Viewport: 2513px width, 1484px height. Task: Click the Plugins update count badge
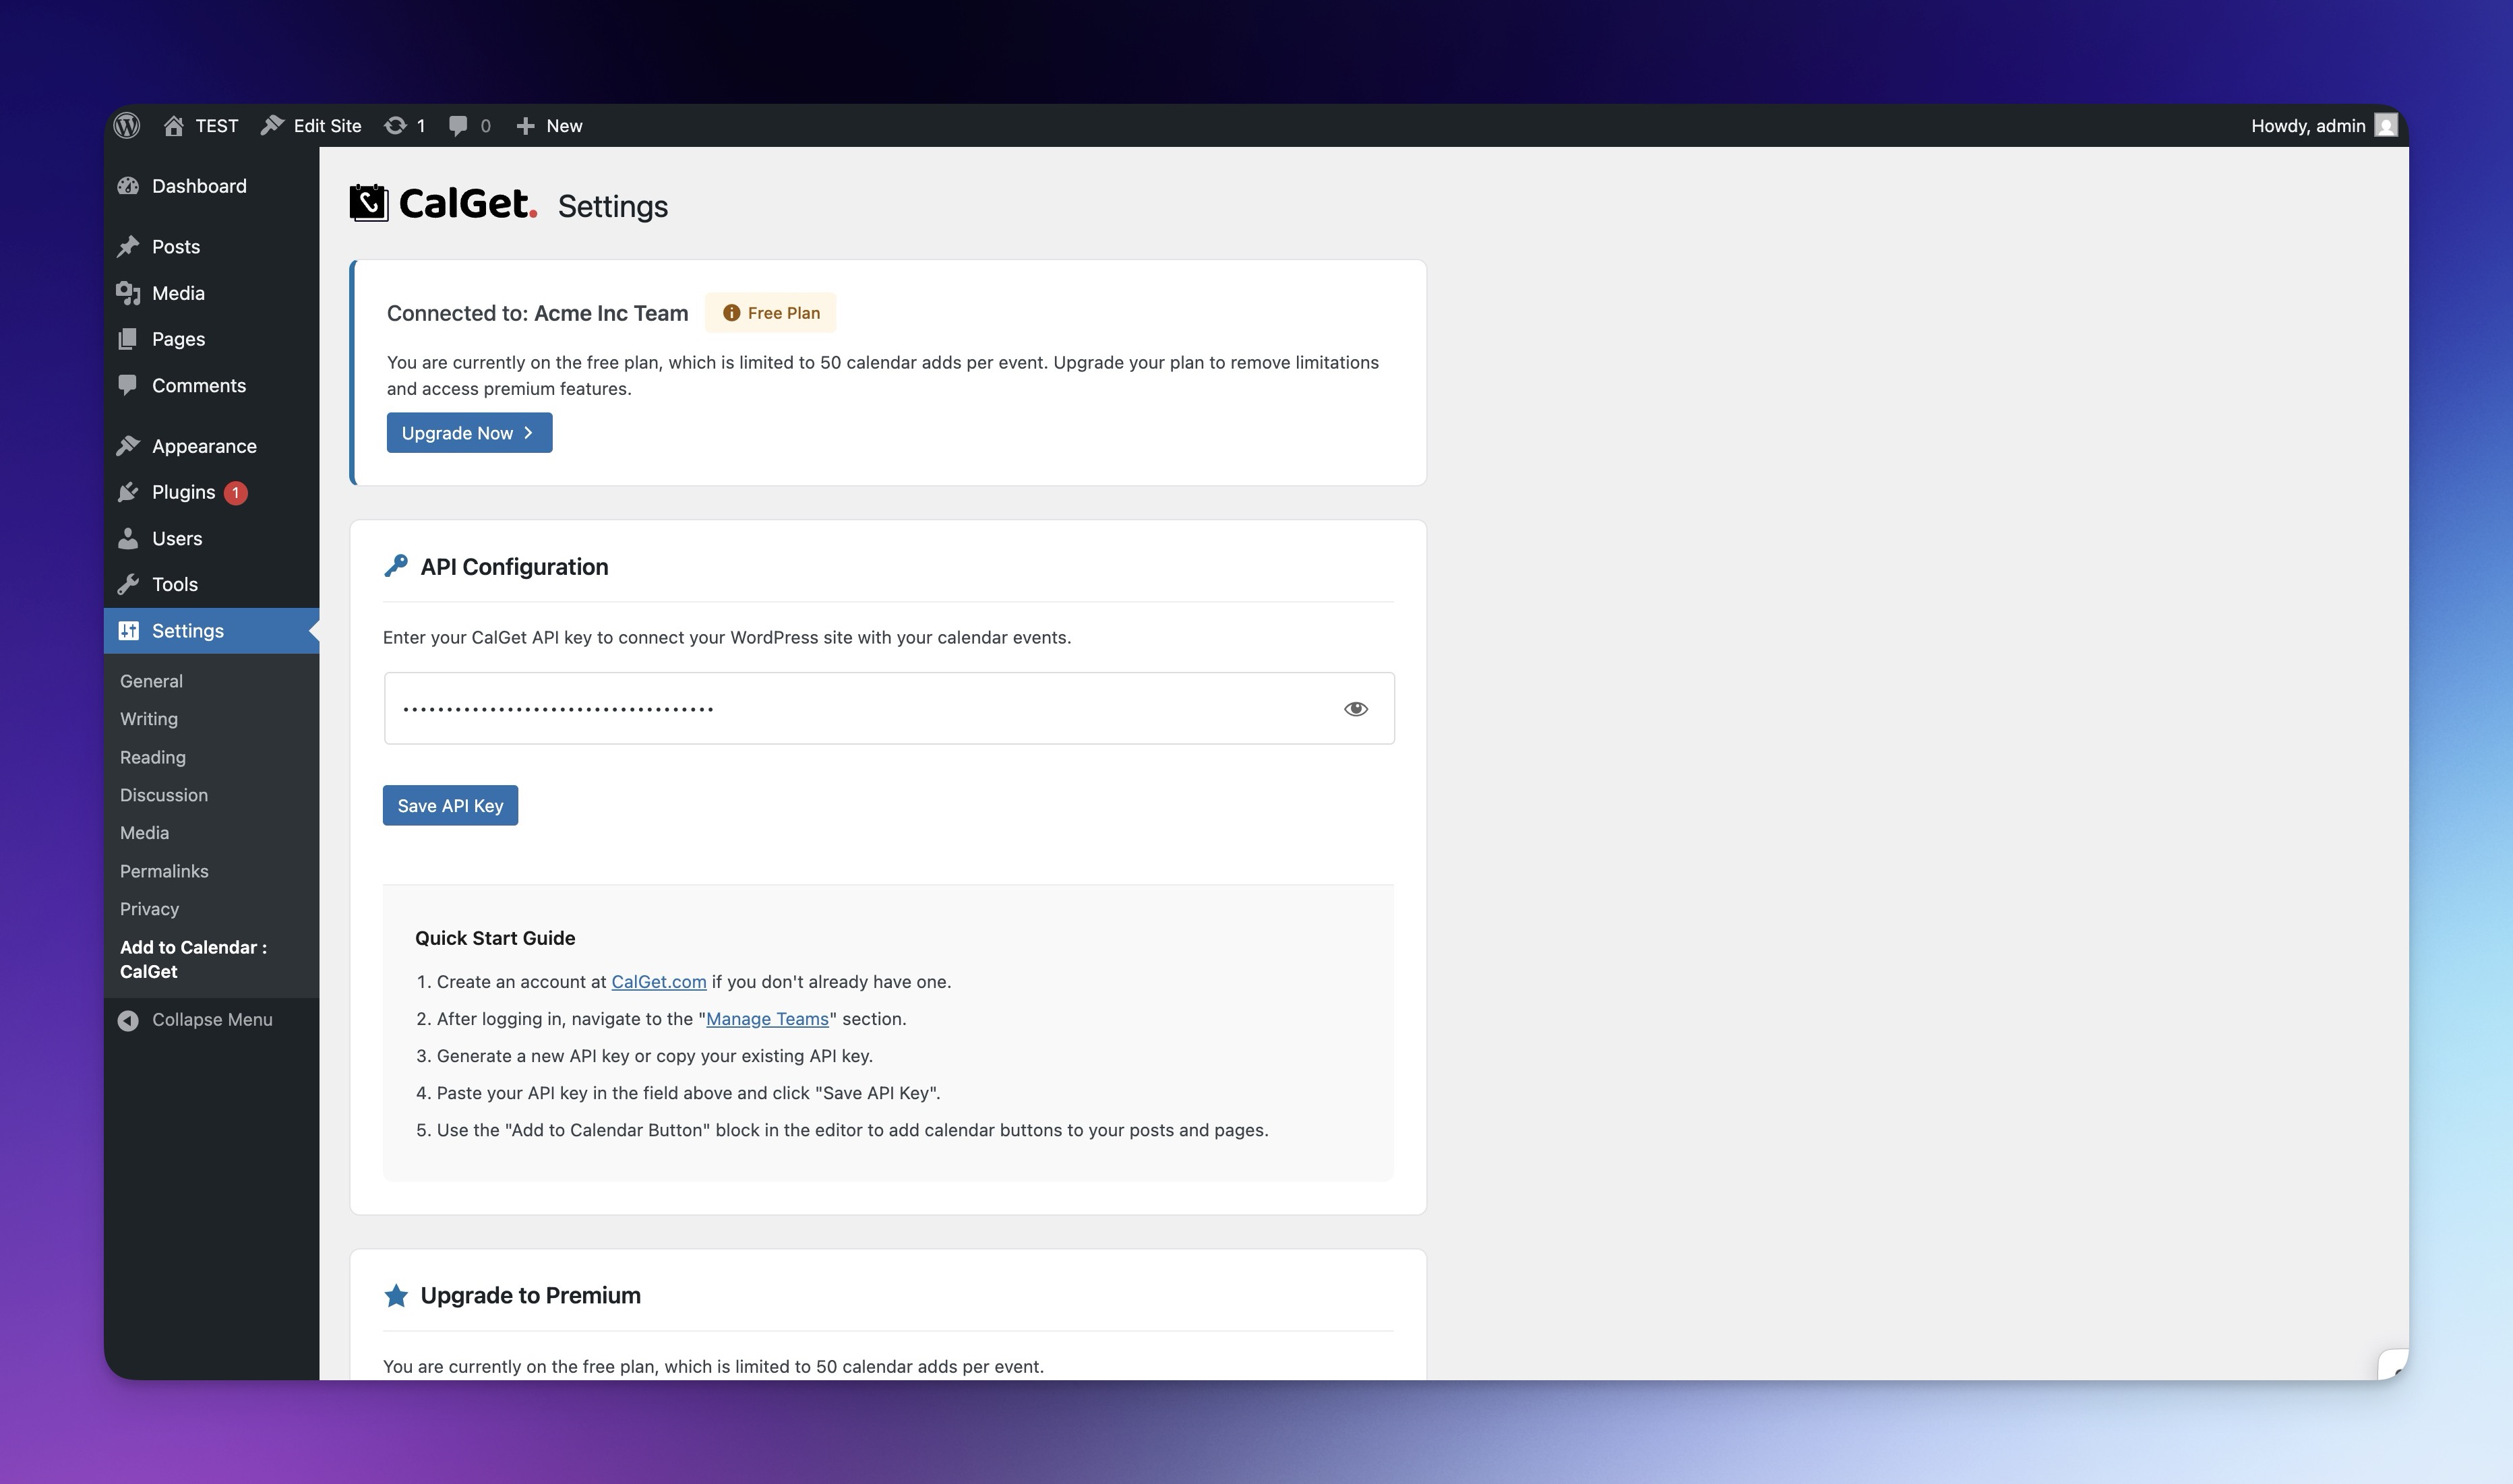click(236, 492)
